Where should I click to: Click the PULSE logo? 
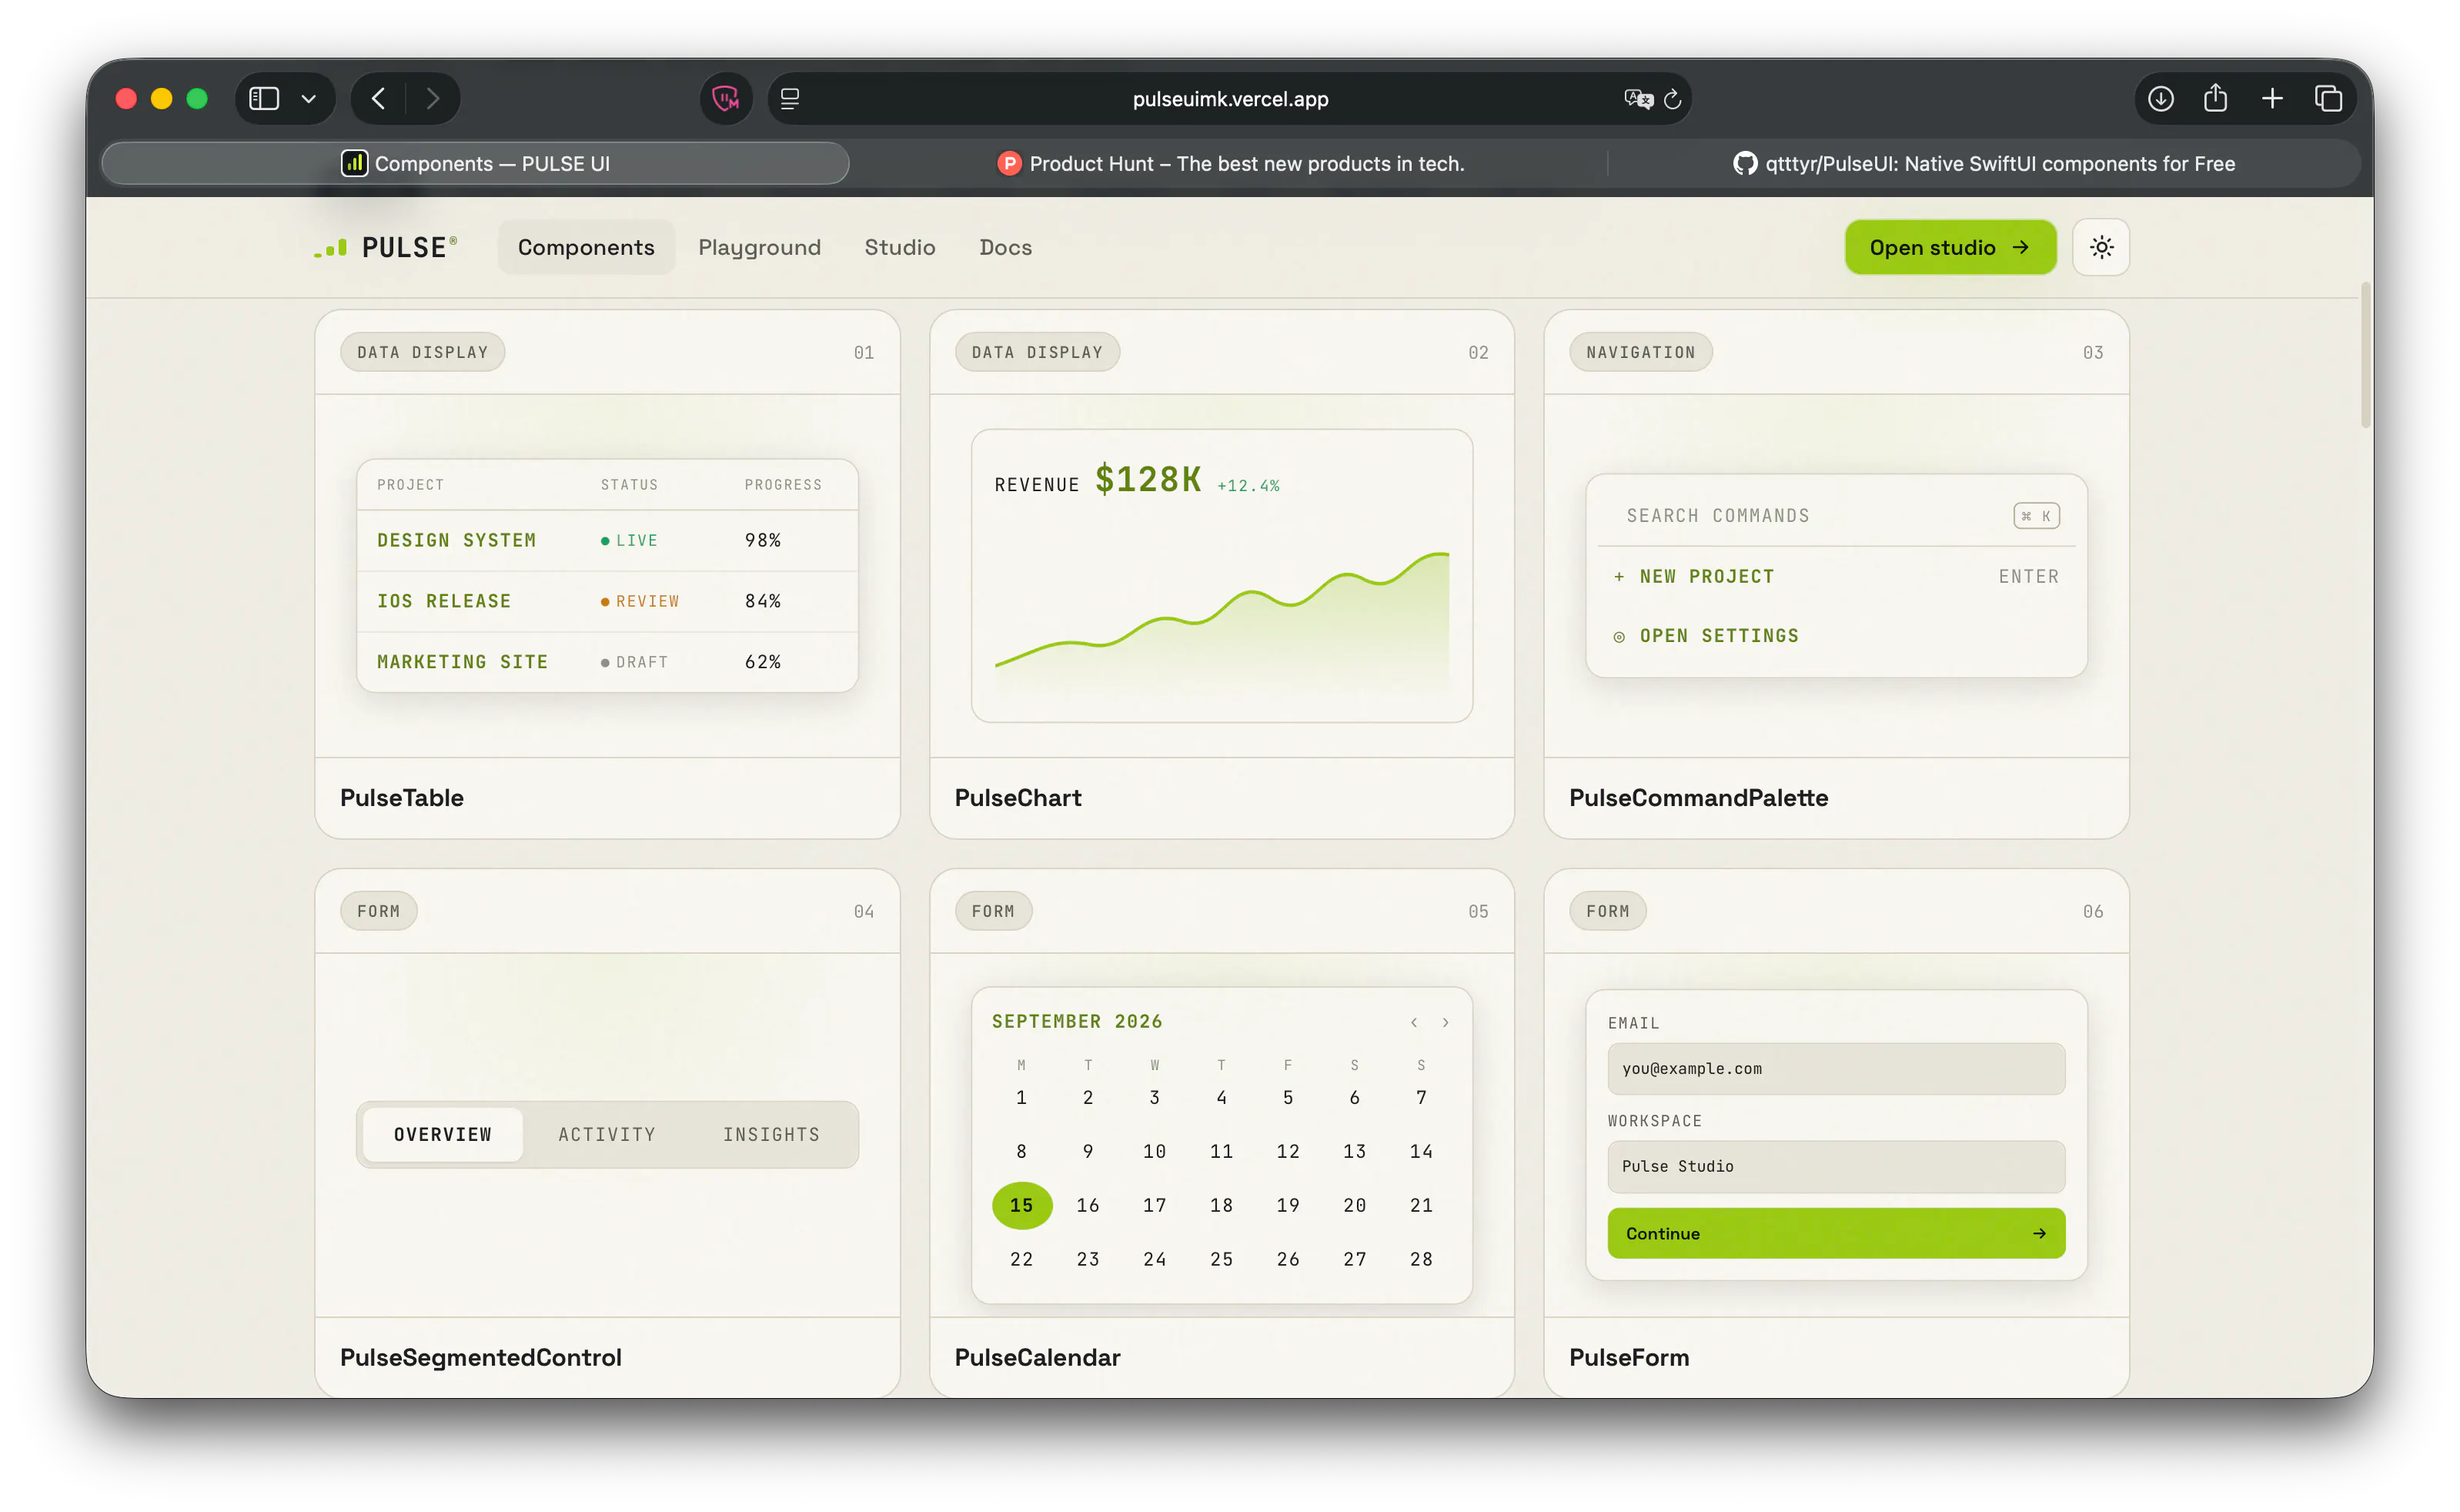(x=386, y=247)
